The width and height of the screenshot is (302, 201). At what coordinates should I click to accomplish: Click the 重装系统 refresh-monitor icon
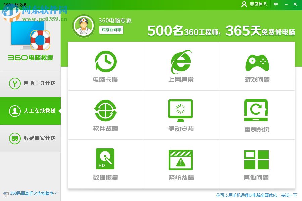[257, 110]
